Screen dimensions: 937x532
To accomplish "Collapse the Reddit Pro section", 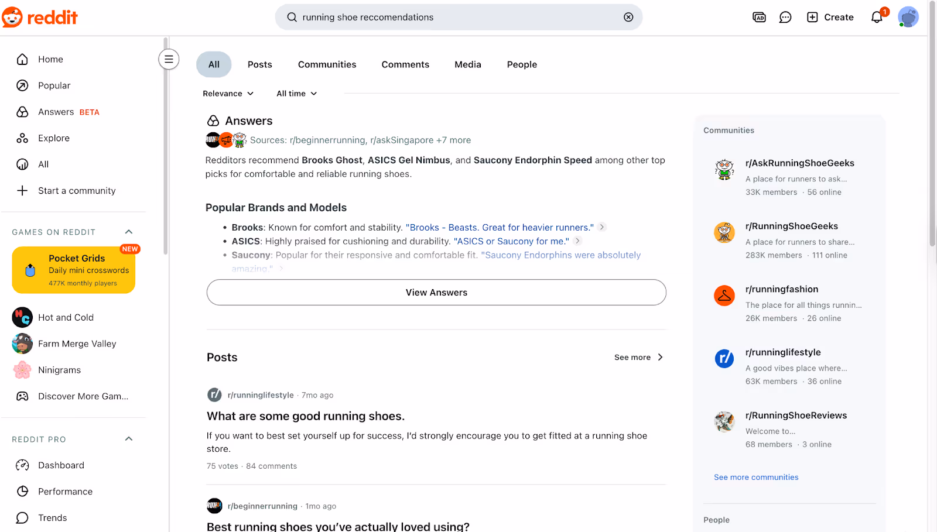I will point(129,439).
